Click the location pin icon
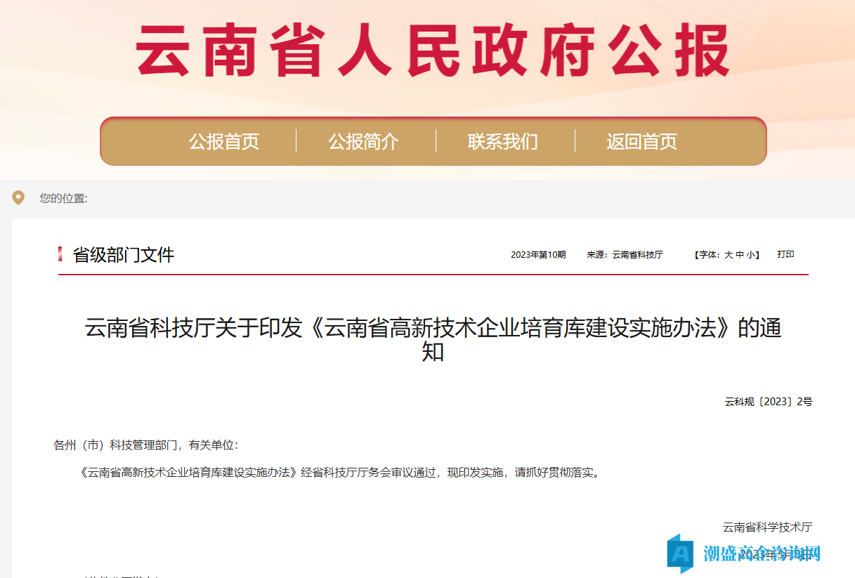Screen dimensions: 855x578 pyautogui.click(x=18, y=198)
